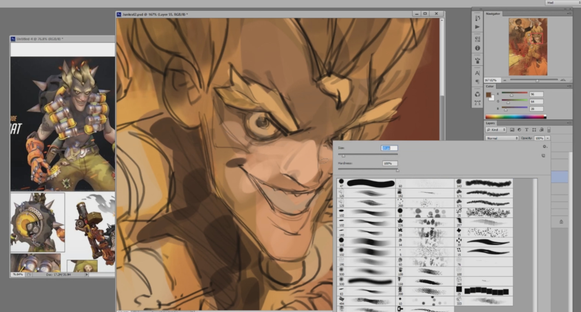The height and width of the screenshot is (312, 581).
Task: Pick a color from the spectrum ramp
Action: [516, 117]
